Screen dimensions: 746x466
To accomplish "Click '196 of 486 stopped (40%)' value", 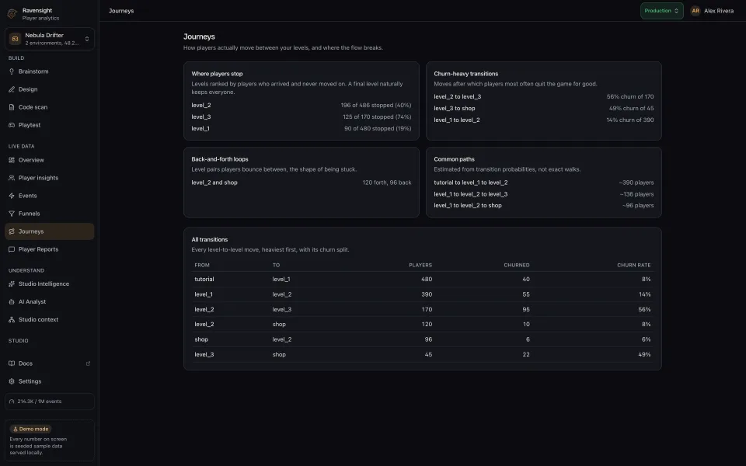I will tap(376, 105).
